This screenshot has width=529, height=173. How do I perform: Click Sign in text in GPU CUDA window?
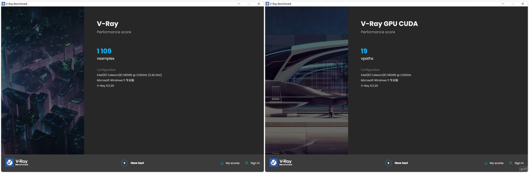coord(519,163)
